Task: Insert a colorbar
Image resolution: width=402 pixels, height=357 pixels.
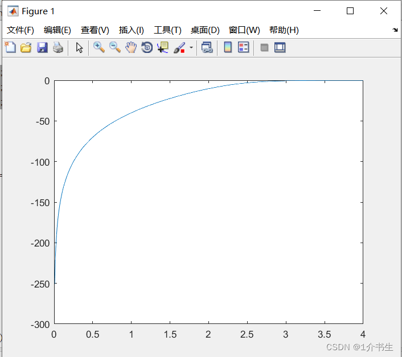Action: [x=228, y=47]
